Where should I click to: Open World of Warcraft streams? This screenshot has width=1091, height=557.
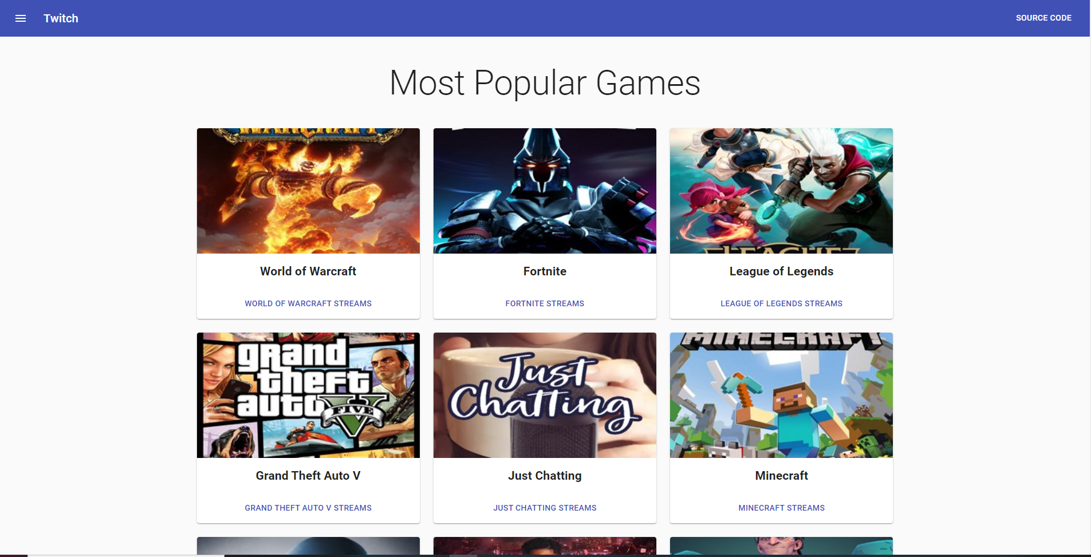point(308,303)
